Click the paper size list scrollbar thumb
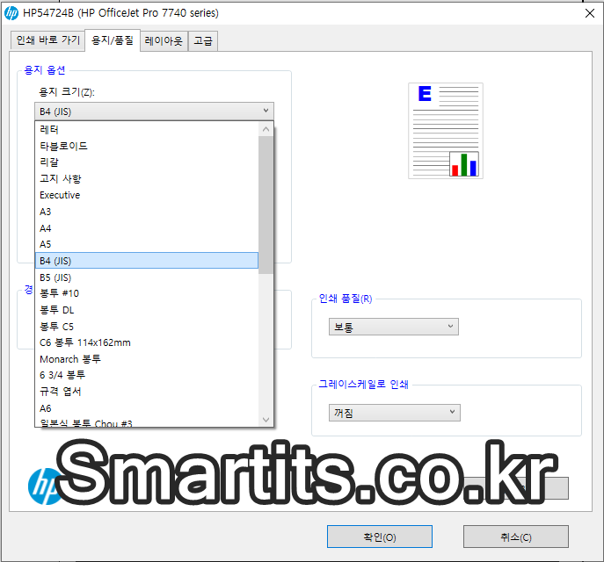Image resolution: width=604 pixels, height=562 pixels. pos(266,205)
